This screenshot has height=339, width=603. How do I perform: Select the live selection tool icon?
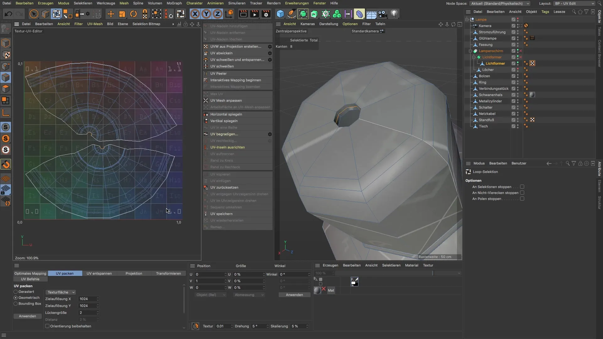click(34, 14)
